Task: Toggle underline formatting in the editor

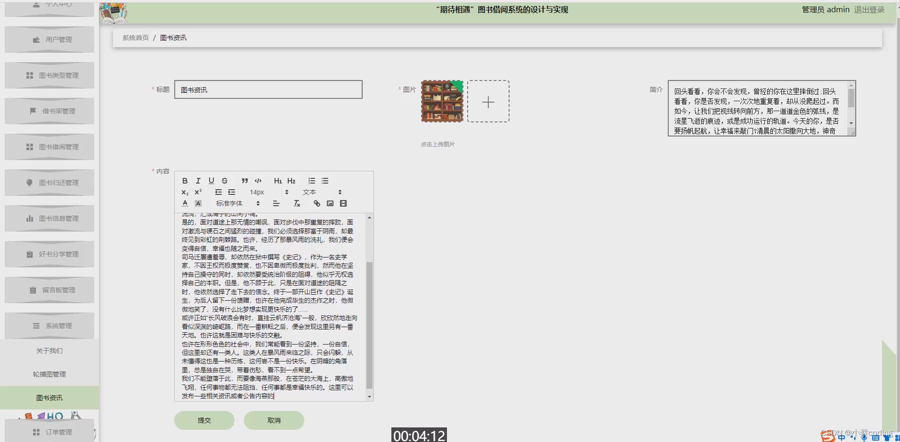Action: click(211, 180)
